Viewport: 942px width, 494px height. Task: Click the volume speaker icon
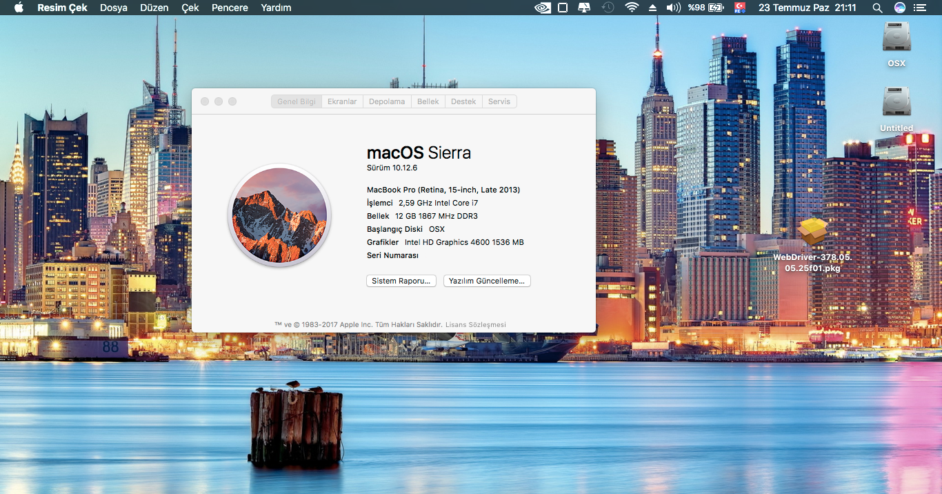pos(673,8)
